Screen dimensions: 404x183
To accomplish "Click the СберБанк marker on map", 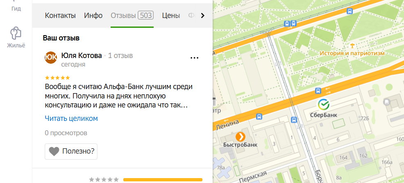I will [x=324, y=105].
